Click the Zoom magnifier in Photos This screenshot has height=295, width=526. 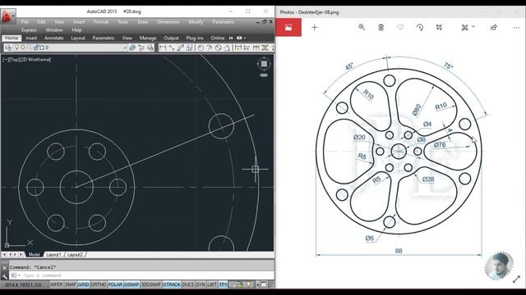pyautogui.click(x=362, y=27)
